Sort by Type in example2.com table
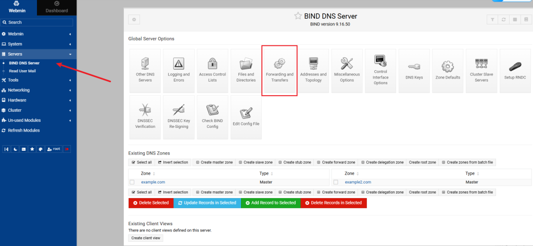The height and width of the screenshot is (246, 533). point(472,173)
